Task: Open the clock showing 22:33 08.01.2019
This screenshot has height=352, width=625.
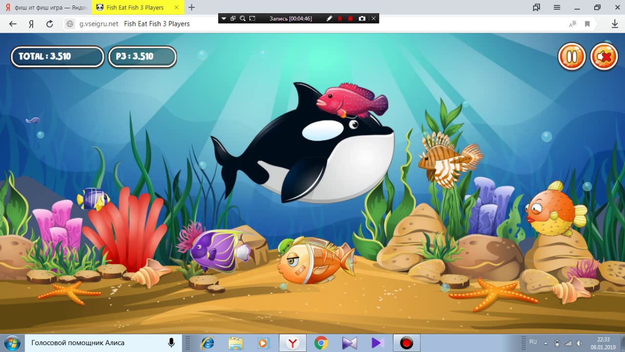Action: coord(604,343)
